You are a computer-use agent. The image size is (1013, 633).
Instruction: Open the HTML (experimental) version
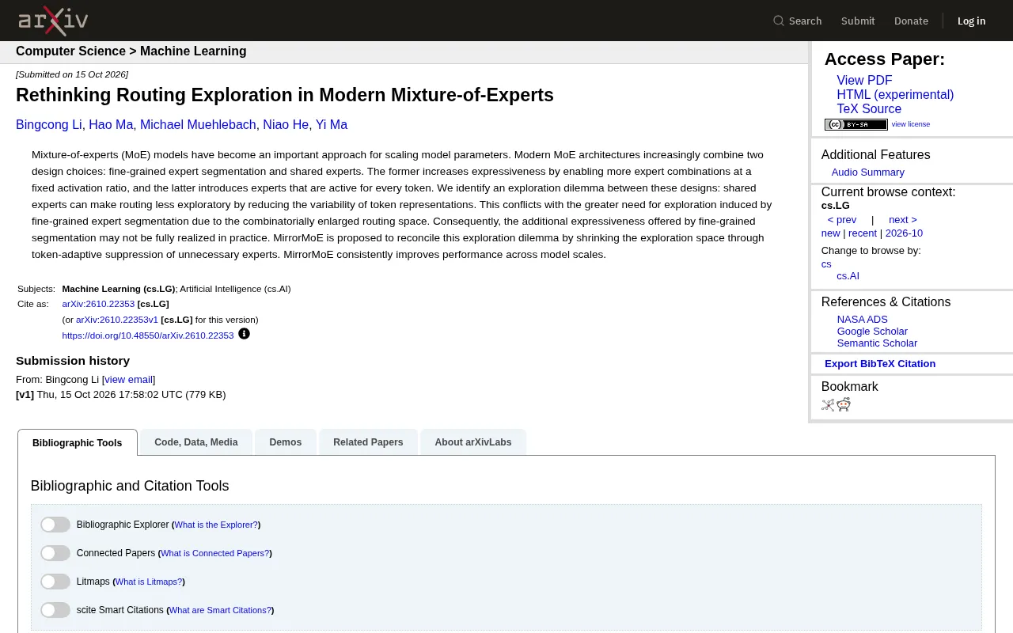click(x=895, y=95)
